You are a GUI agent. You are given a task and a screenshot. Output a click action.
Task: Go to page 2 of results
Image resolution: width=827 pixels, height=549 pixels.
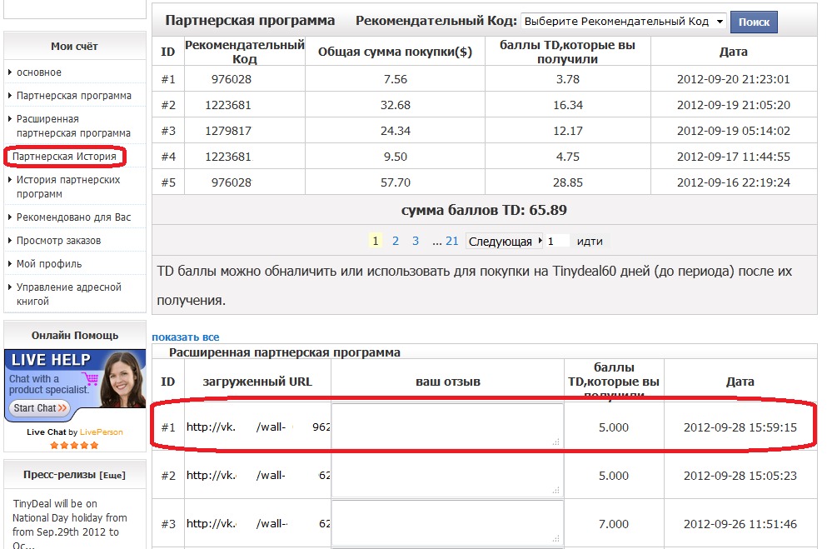[395, 241]
